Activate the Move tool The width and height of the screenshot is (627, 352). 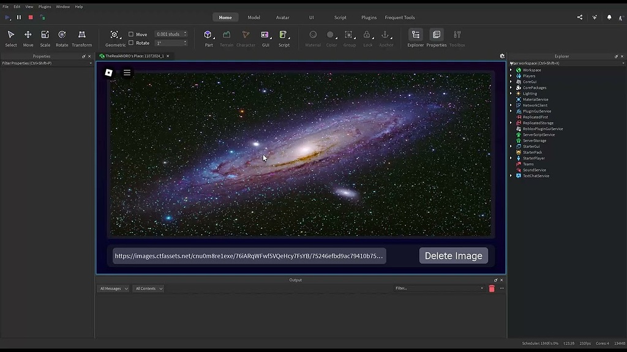click(28, 38)
